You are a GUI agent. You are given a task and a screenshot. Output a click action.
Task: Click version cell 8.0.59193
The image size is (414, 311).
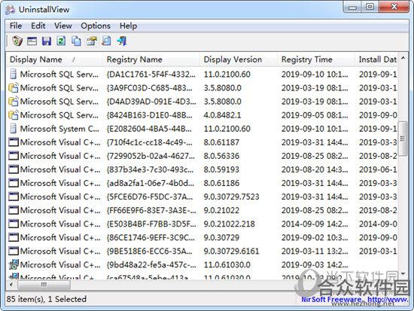[221, 169]
